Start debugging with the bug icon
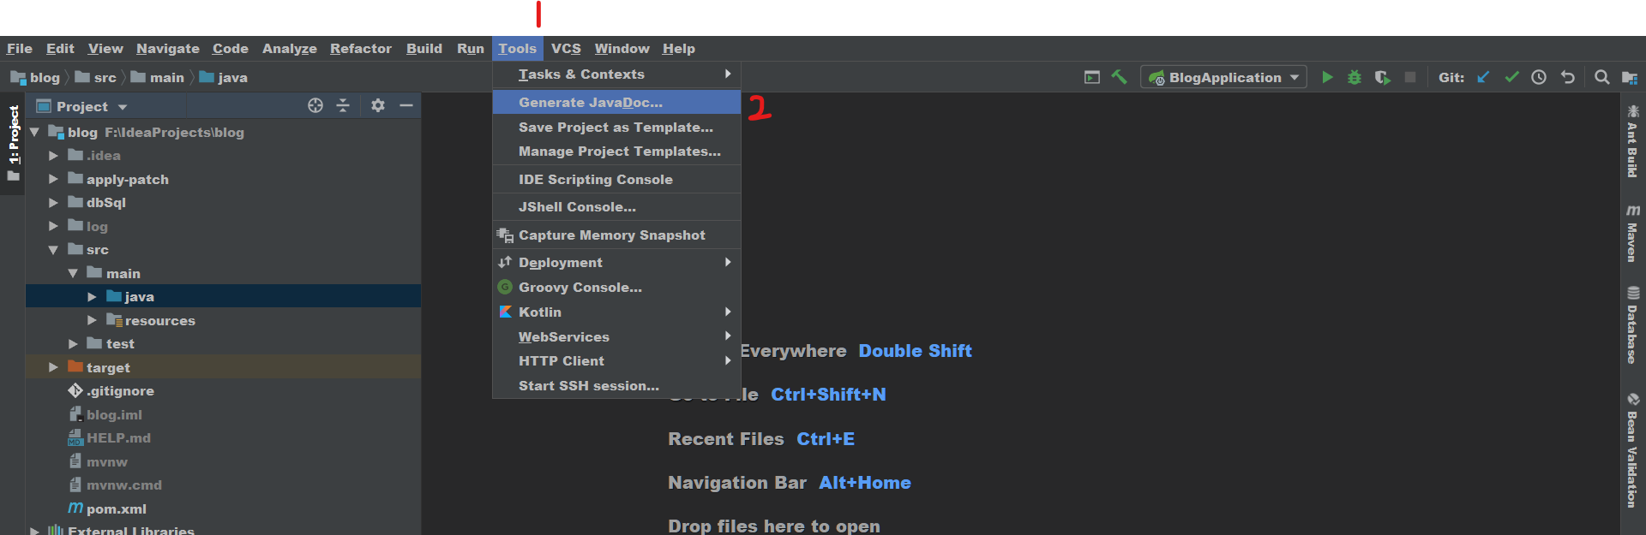This screenshot has height=535, width=1646. click(1355, 77)
